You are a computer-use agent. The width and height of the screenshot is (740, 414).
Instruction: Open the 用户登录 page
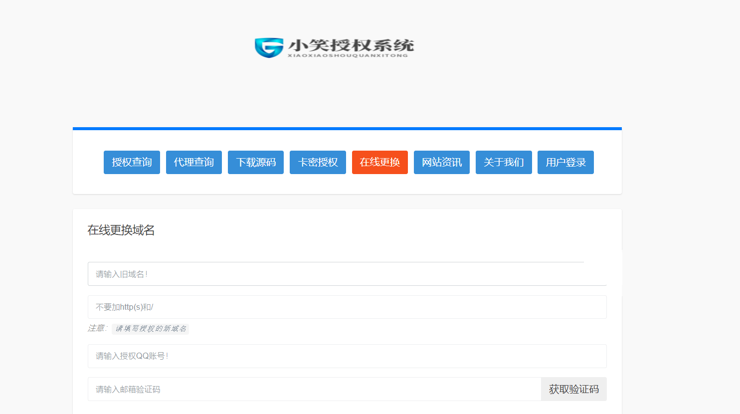[x=565, y=162]
